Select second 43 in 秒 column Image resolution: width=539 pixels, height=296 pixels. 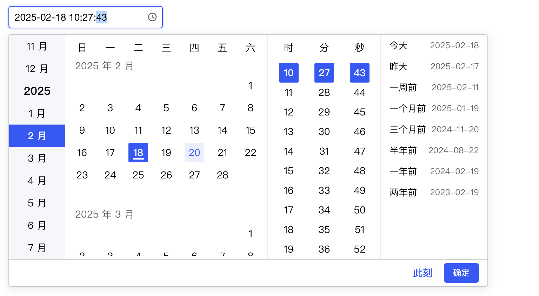360,73
